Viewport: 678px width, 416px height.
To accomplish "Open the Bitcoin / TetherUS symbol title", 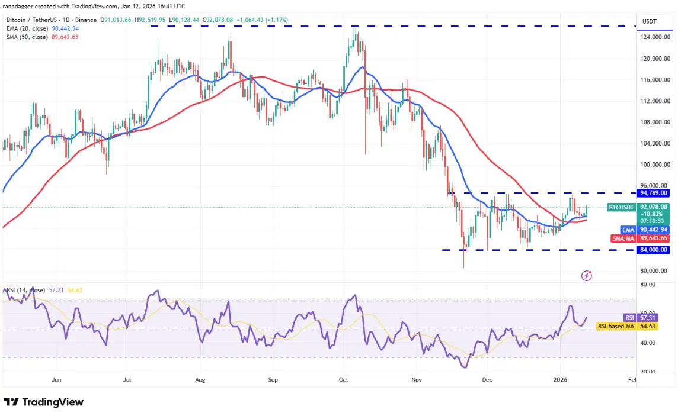I will tap(52, 20).
